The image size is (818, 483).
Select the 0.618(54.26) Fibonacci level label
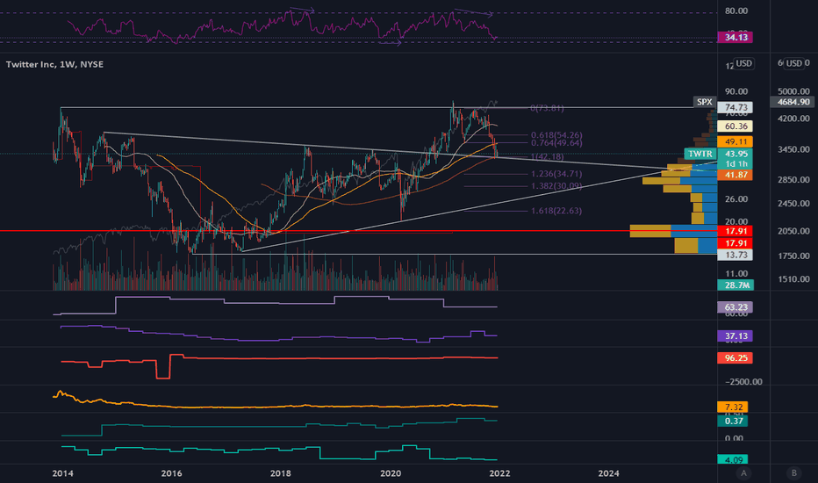556,135
